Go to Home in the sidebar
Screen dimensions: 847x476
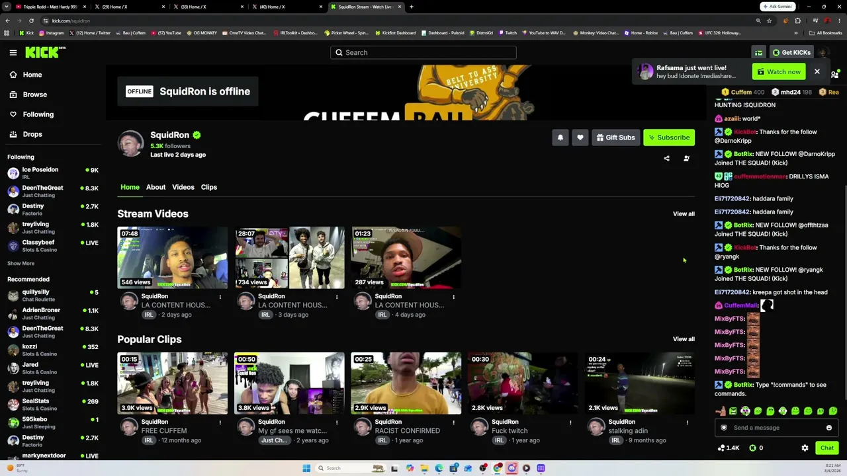coord(32,75)
